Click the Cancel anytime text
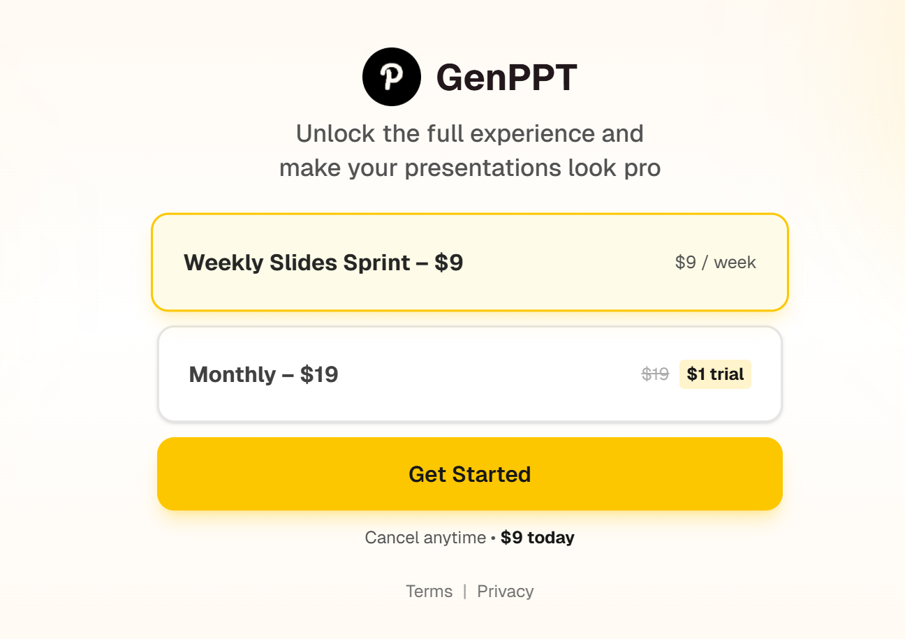The height and width of the screenshot is (639, 905). coord(425,538)
